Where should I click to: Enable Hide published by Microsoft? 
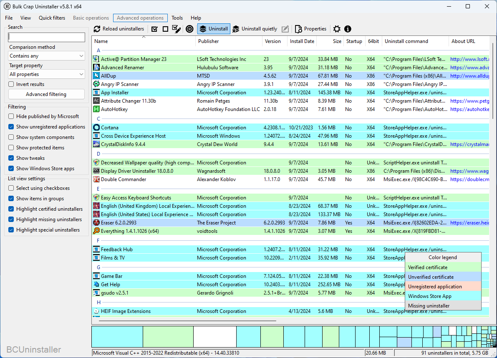point(11,116)
